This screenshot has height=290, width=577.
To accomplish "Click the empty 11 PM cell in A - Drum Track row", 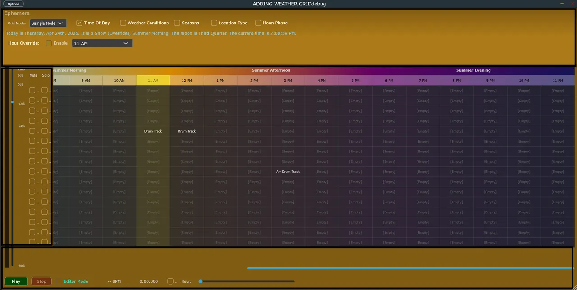I will [x=558, y=172].
